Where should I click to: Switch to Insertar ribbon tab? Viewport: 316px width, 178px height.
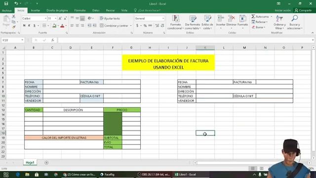35,10
